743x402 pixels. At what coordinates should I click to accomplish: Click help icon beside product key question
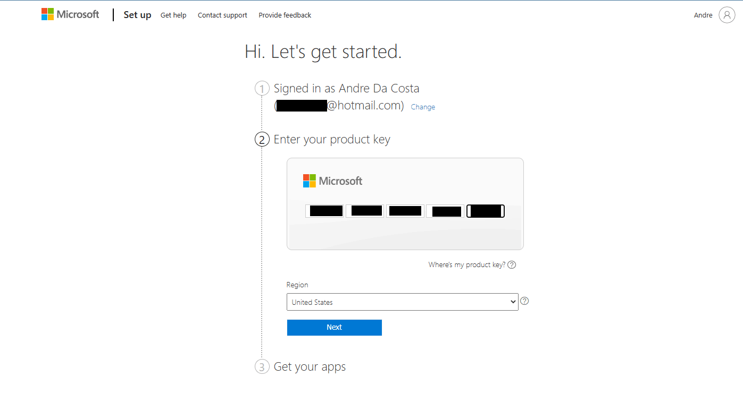click(512, 264)
